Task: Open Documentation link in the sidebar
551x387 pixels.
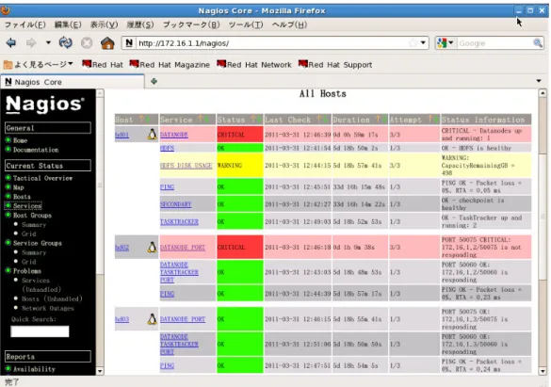Action: 36,150
